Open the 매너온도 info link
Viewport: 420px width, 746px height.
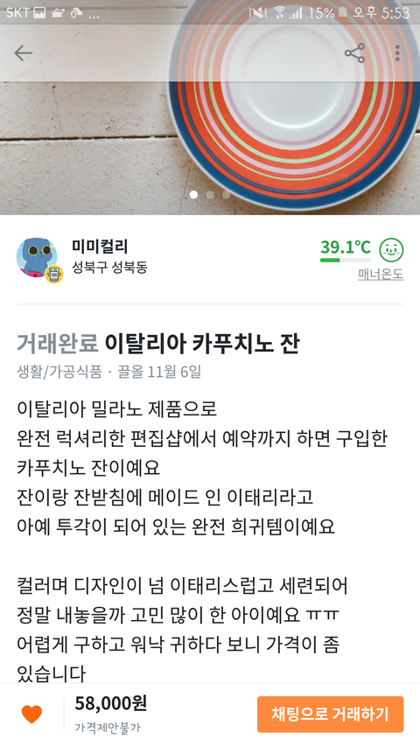[x=381, y=275]
